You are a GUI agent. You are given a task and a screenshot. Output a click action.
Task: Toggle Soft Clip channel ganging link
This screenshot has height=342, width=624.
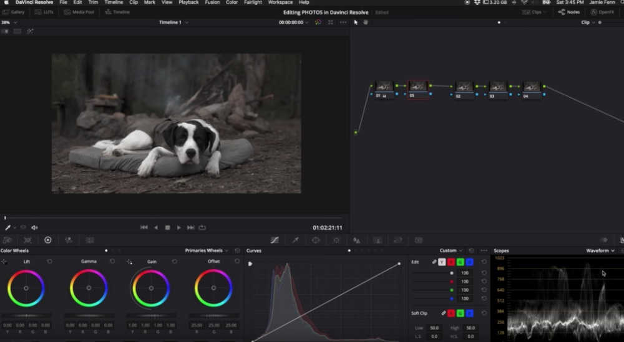443,313
